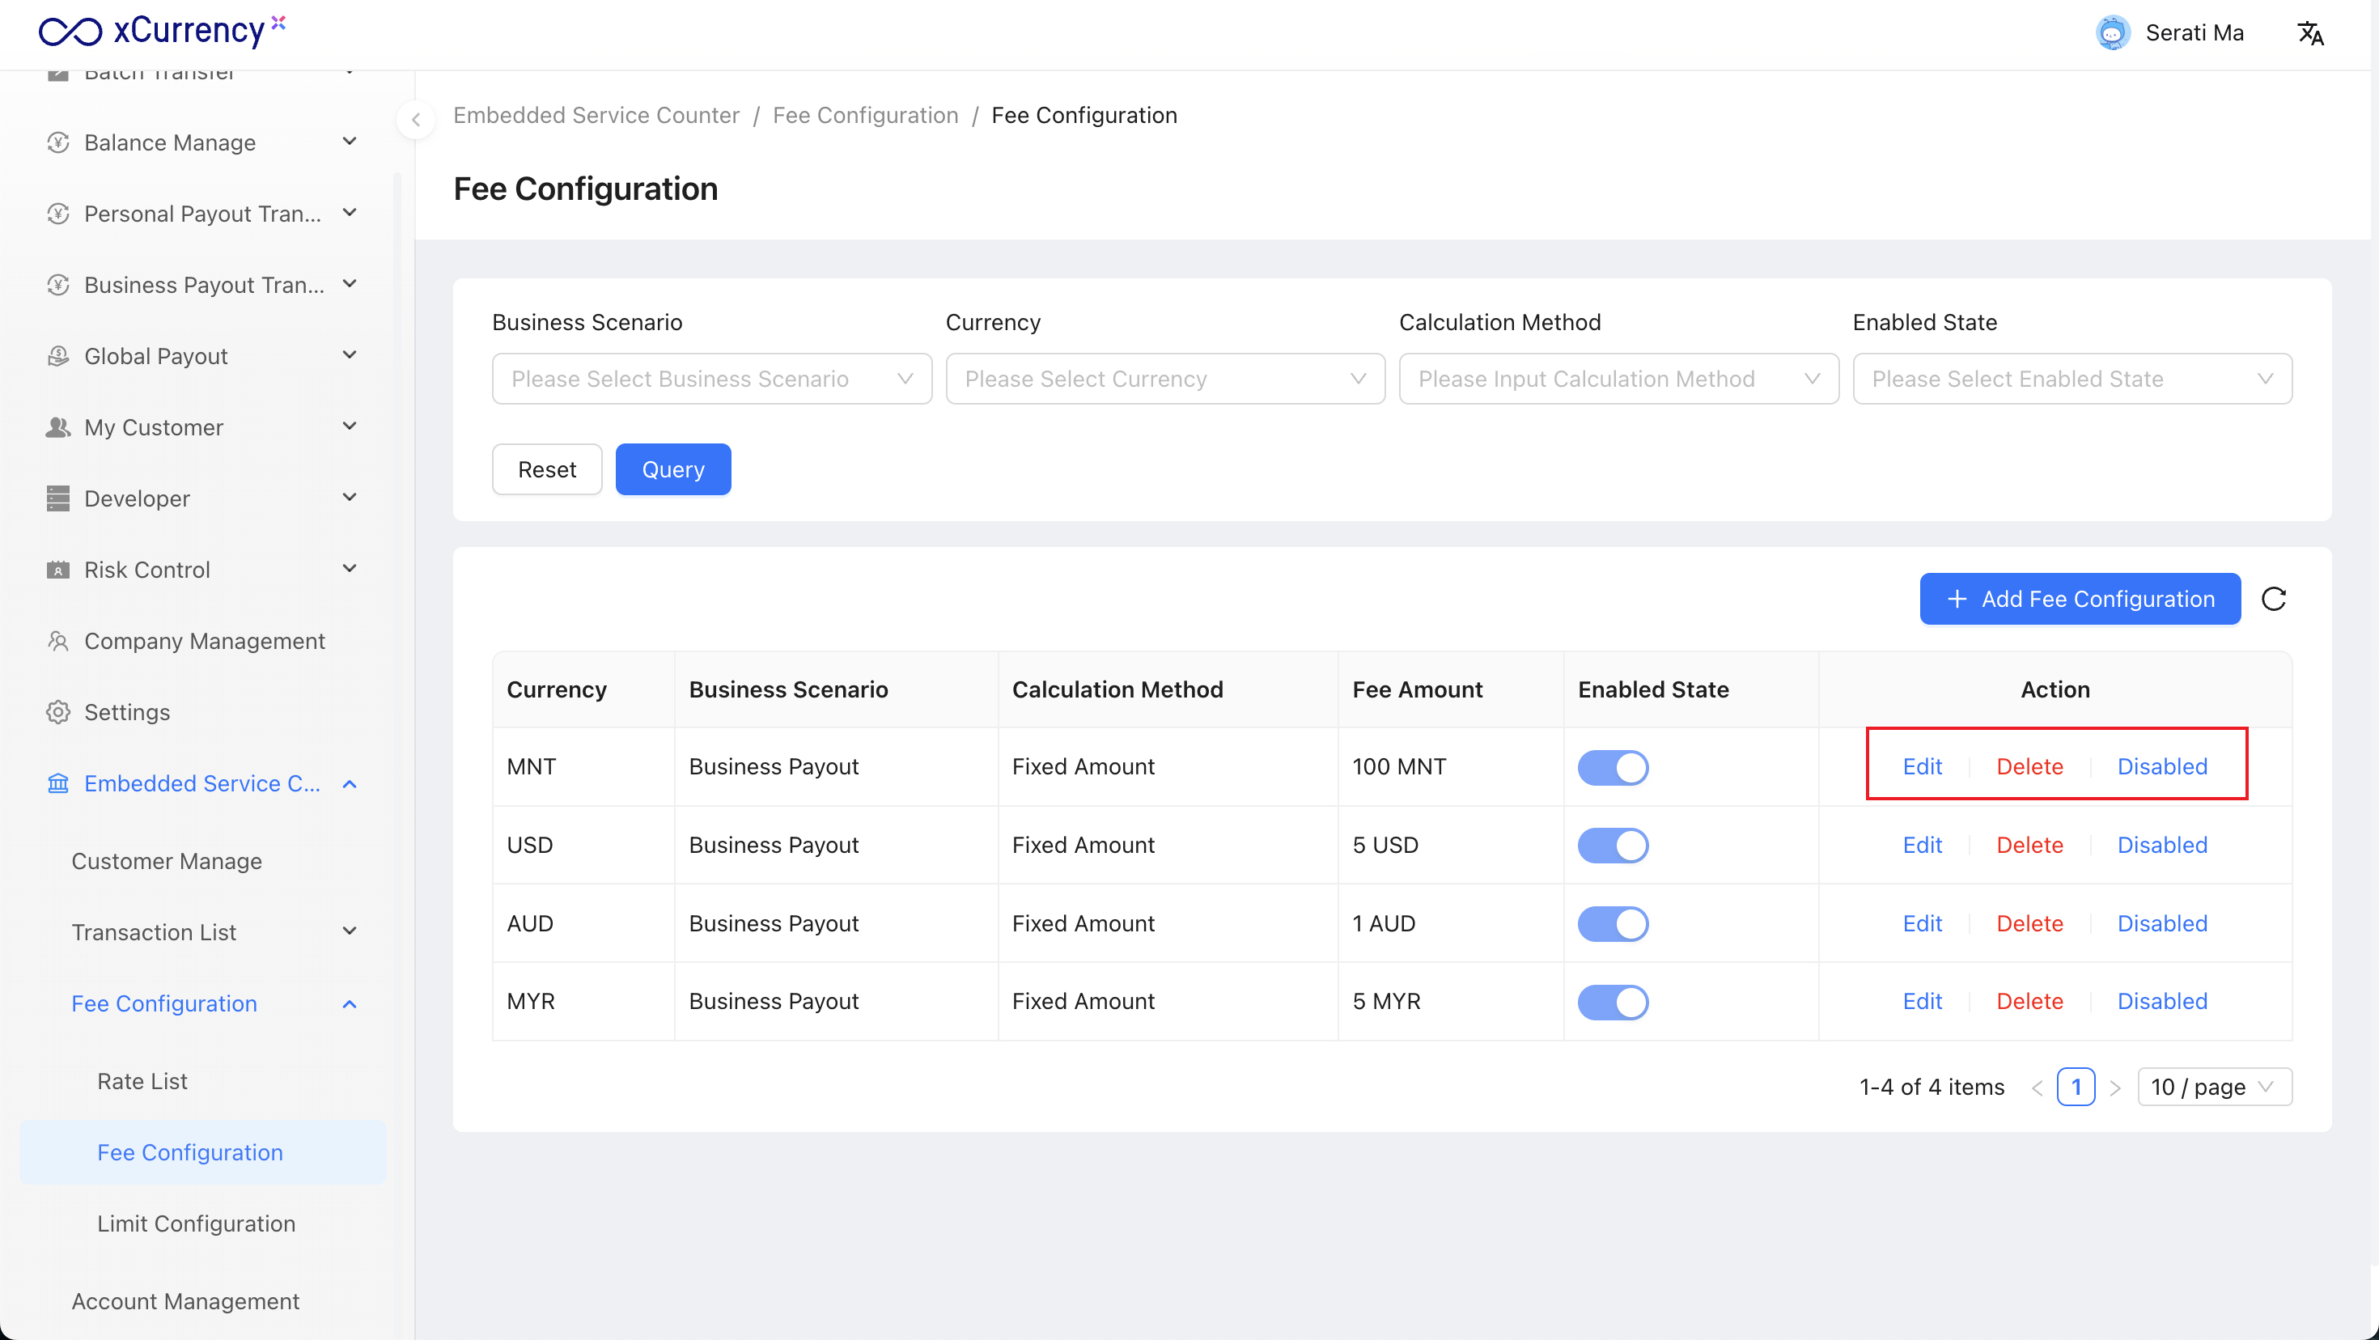Open Settings gear in sidebar
The width and height of the screenshot is (2379, 1340).
click(58, 712)
